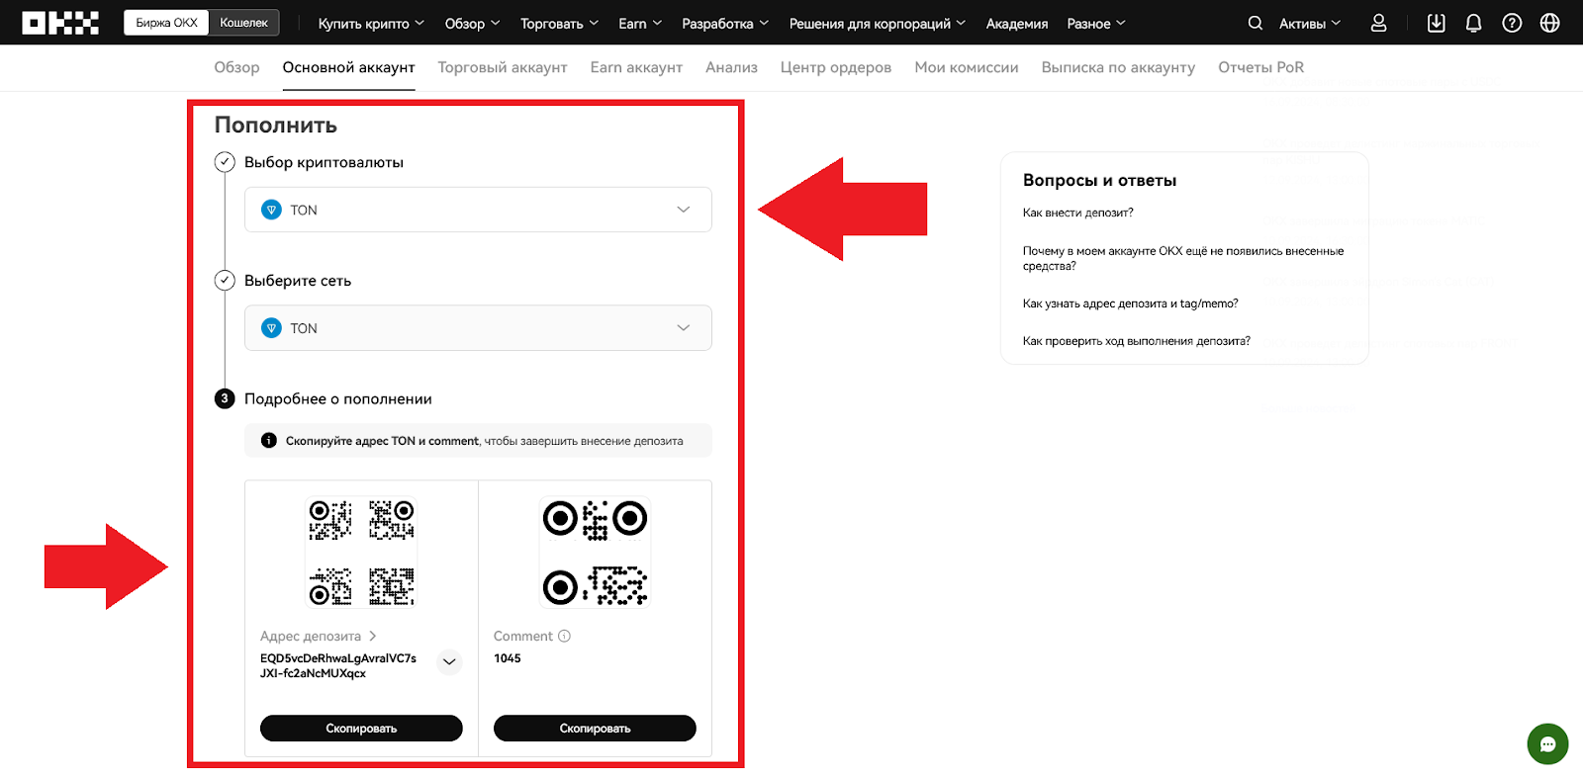Image resolution: width=1583 pixels, height=779 pixels.
Task: Open the TON network selection dropdown
Action: click(x=478, y=328)
